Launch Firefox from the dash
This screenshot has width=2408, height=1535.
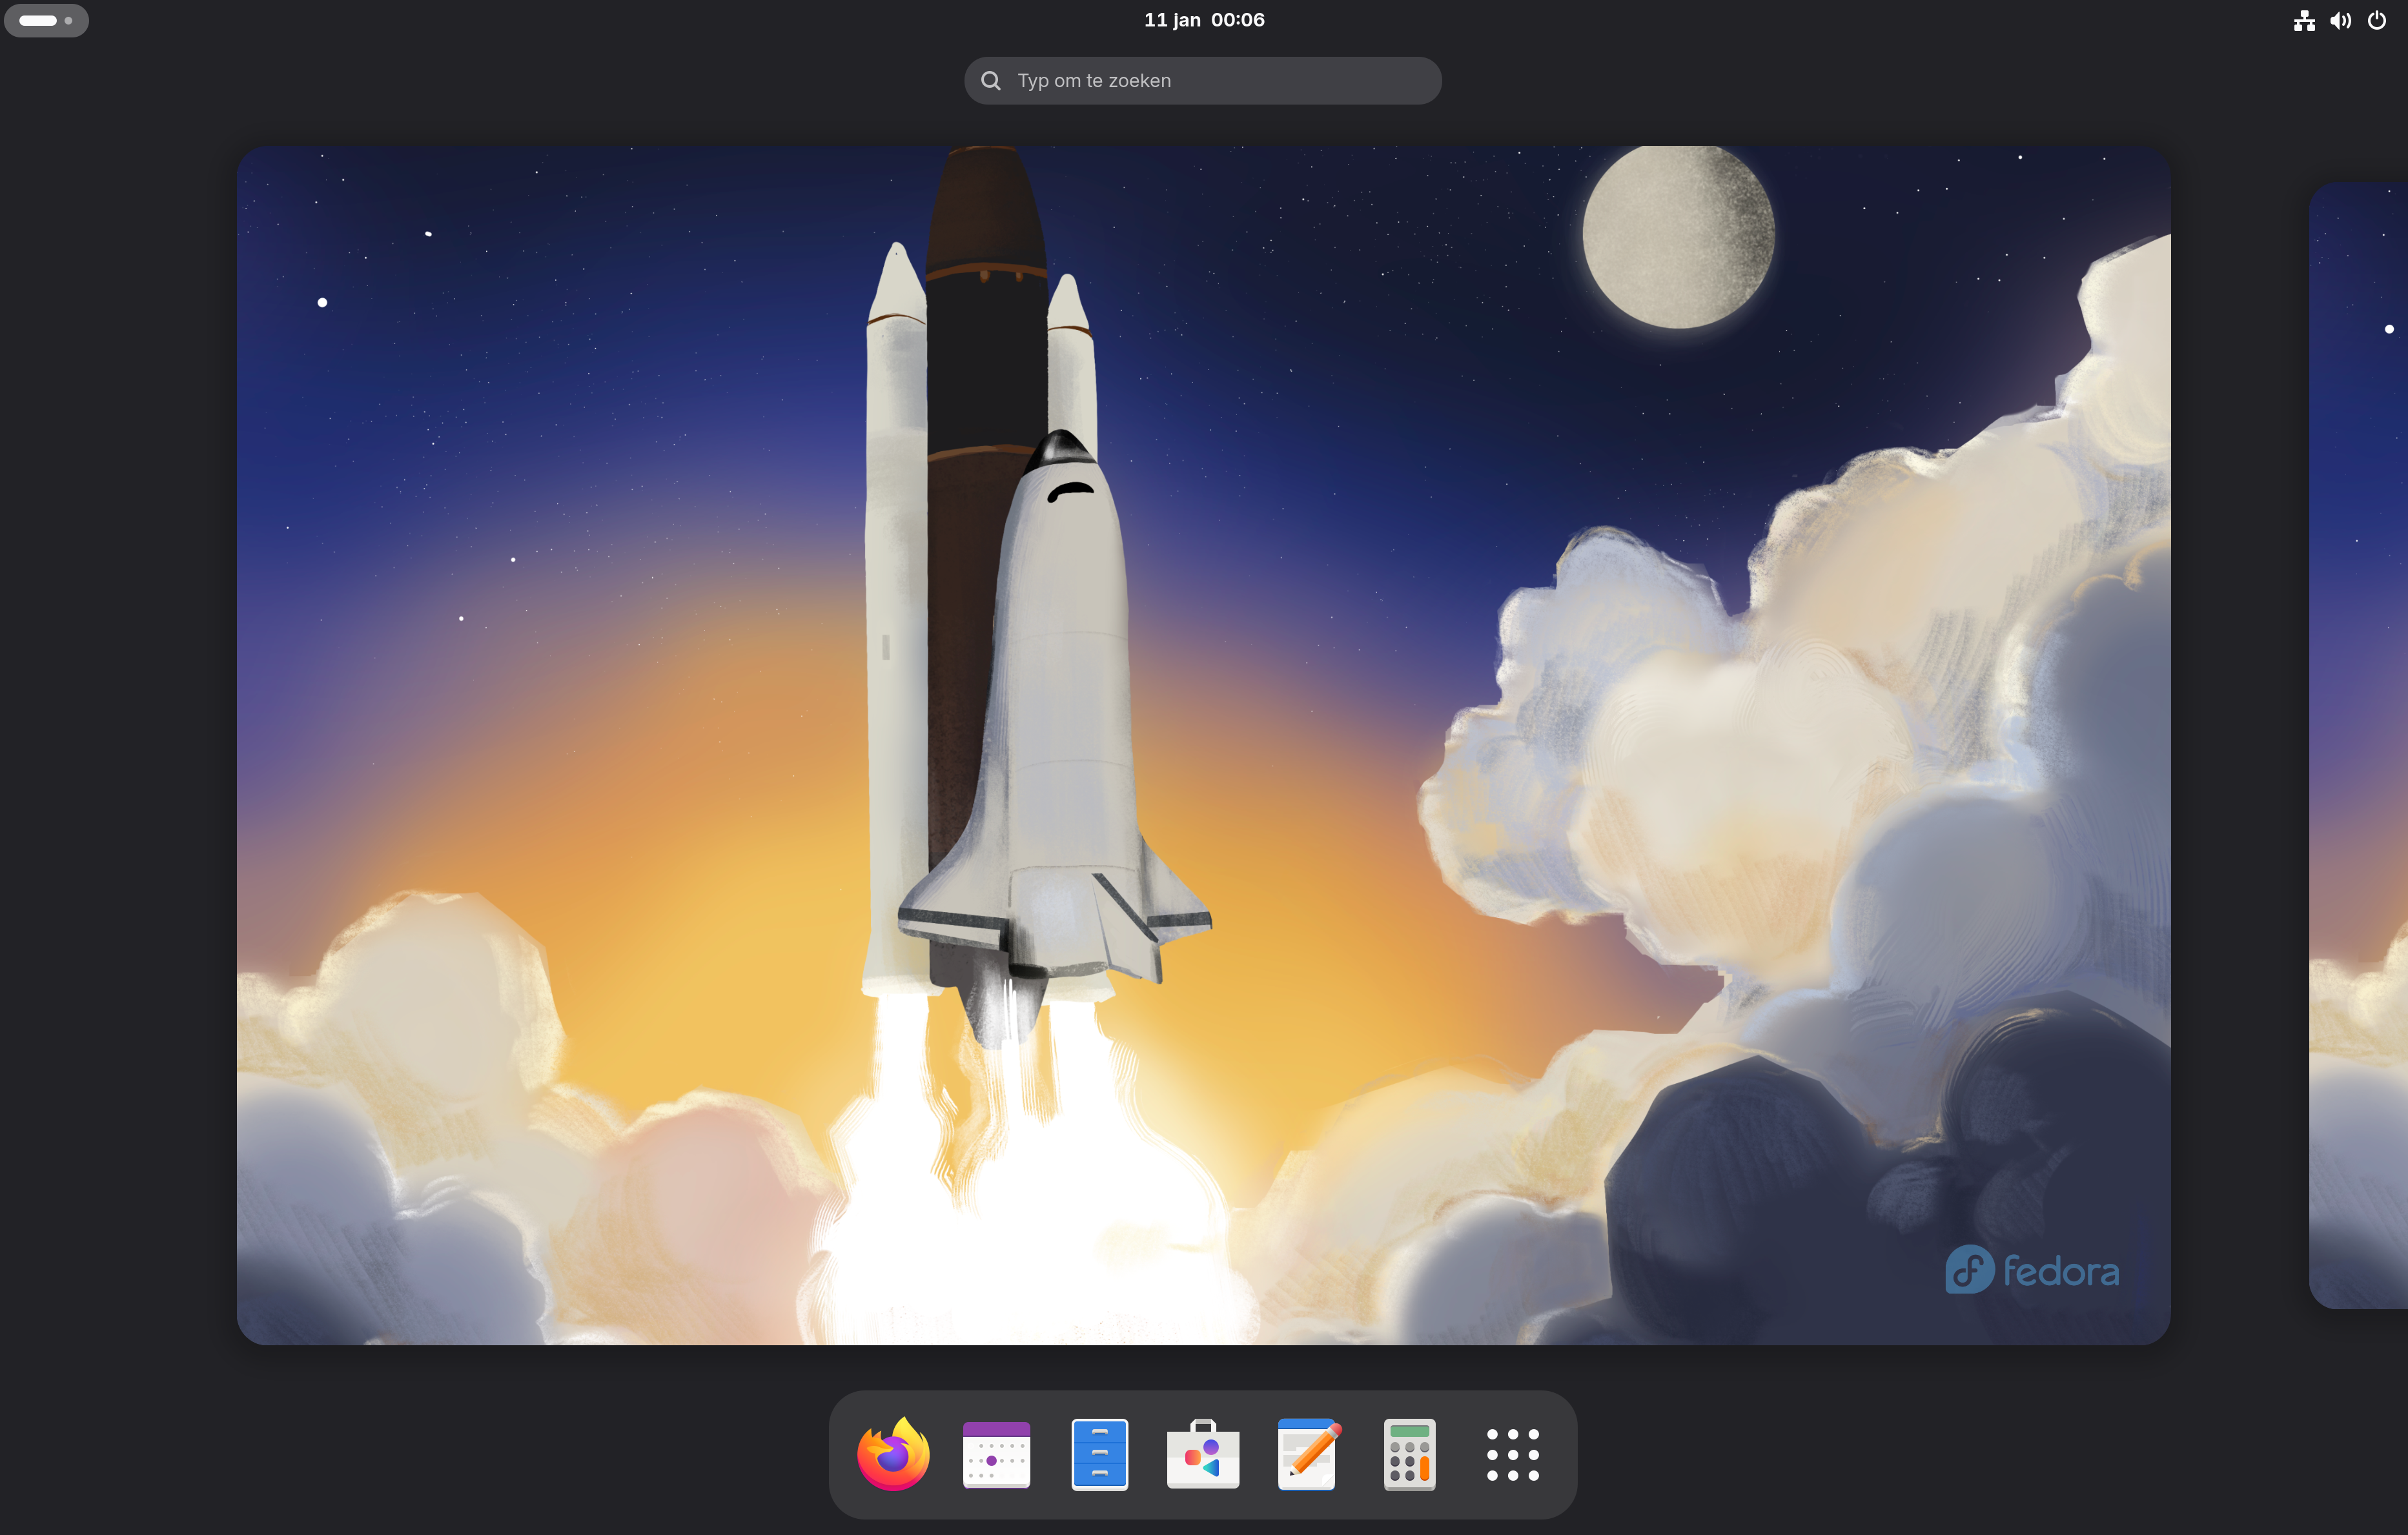[893, 1454]
